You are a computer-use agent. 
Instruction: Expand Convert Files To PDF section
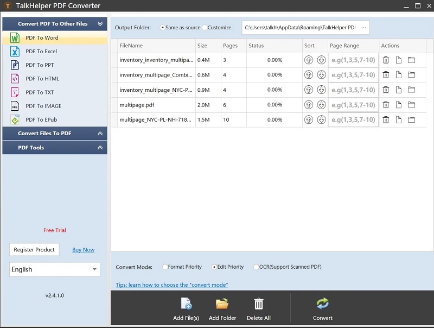(x=55, y=133)
